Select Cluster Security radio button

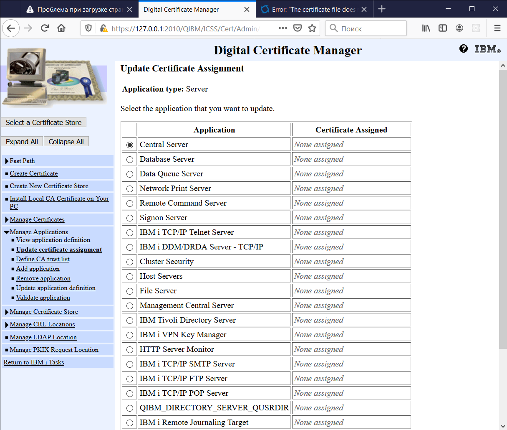130,262
